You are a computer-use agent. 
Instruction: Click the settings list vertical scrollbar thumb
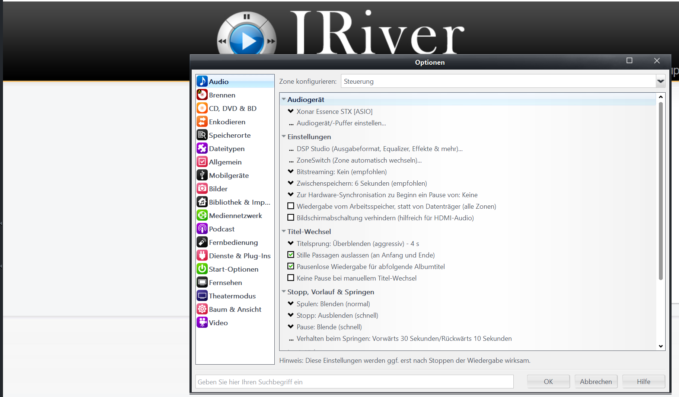(x=661, y=191)
